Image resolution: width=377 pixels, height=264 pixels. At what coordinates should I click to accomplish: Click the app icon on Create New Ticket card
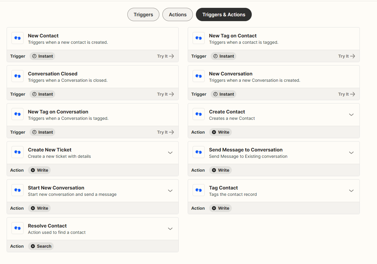pos(18,152)
